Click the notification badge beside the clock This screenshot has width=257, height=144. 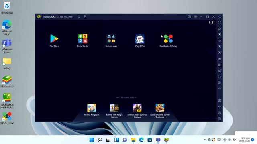click(x=253, y=140)
